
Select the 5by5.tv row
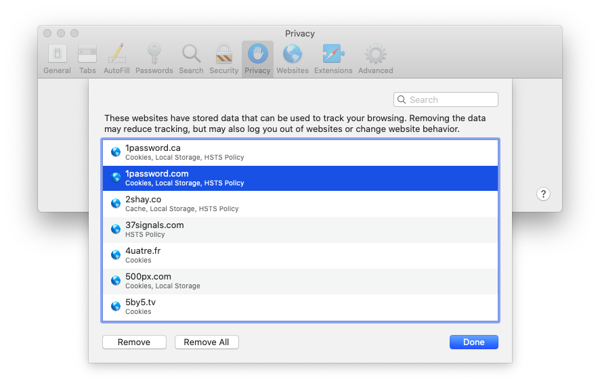point(301,307)
